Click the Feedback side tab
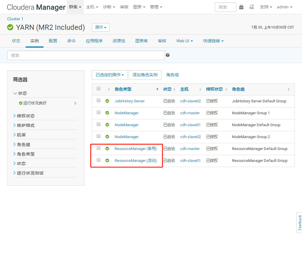Image resolution: width=302 pixels, height=256 pixels. (x=299, y=223)
